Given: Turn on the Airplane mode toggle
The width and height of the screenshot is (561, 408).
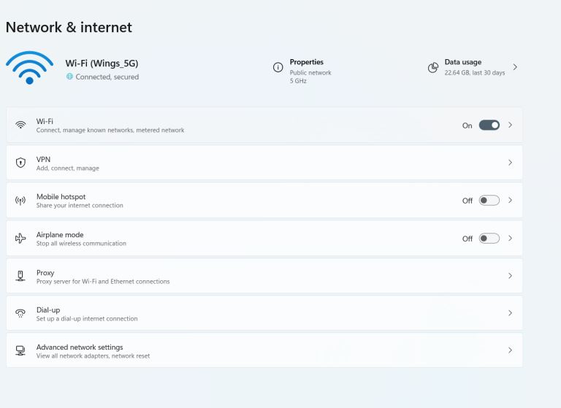Looking at the screenshot, I should click(489, 238).
